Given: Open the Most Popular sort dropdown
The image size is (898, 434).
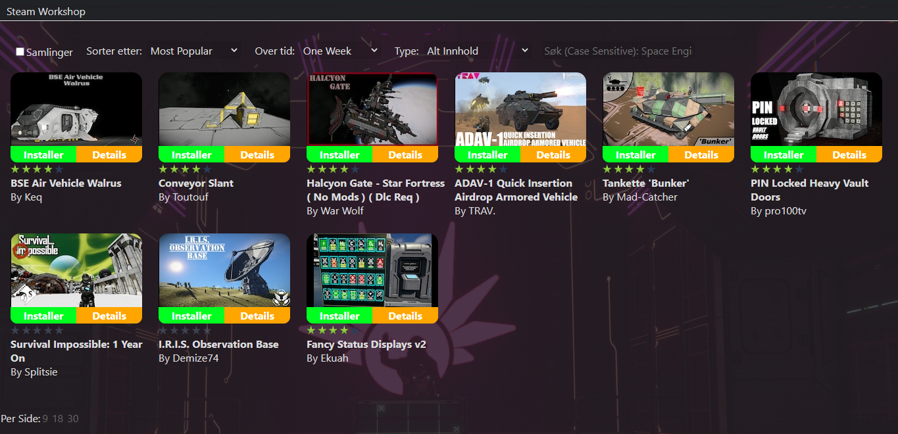Looking at the screenshot, I should [x=194, y=51].
